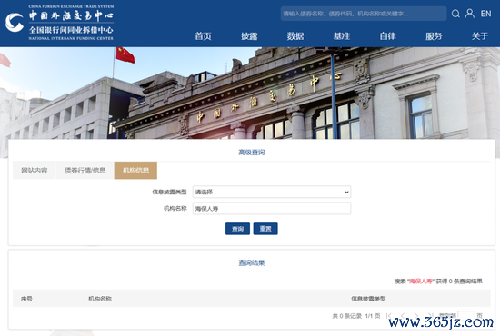The image size is (500, 336).
Task: Click the 机构名称 input field
Action: [272, 209]
